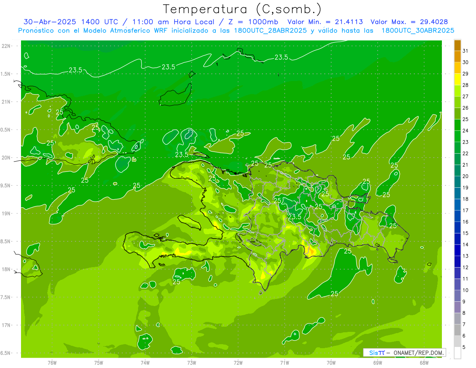Click the colorbar value label "5"
The image size is (476, 368).
point(464,347)
